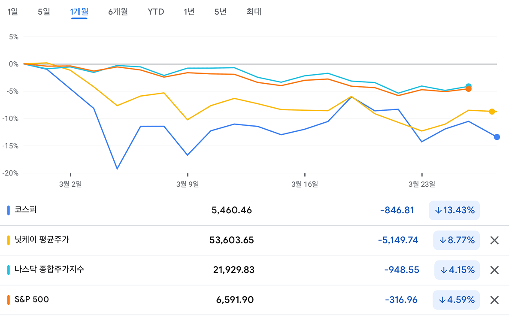Click the 닛케이 yellow endpoint dot
The image size is (515, 318).
[x=492, y=112]
